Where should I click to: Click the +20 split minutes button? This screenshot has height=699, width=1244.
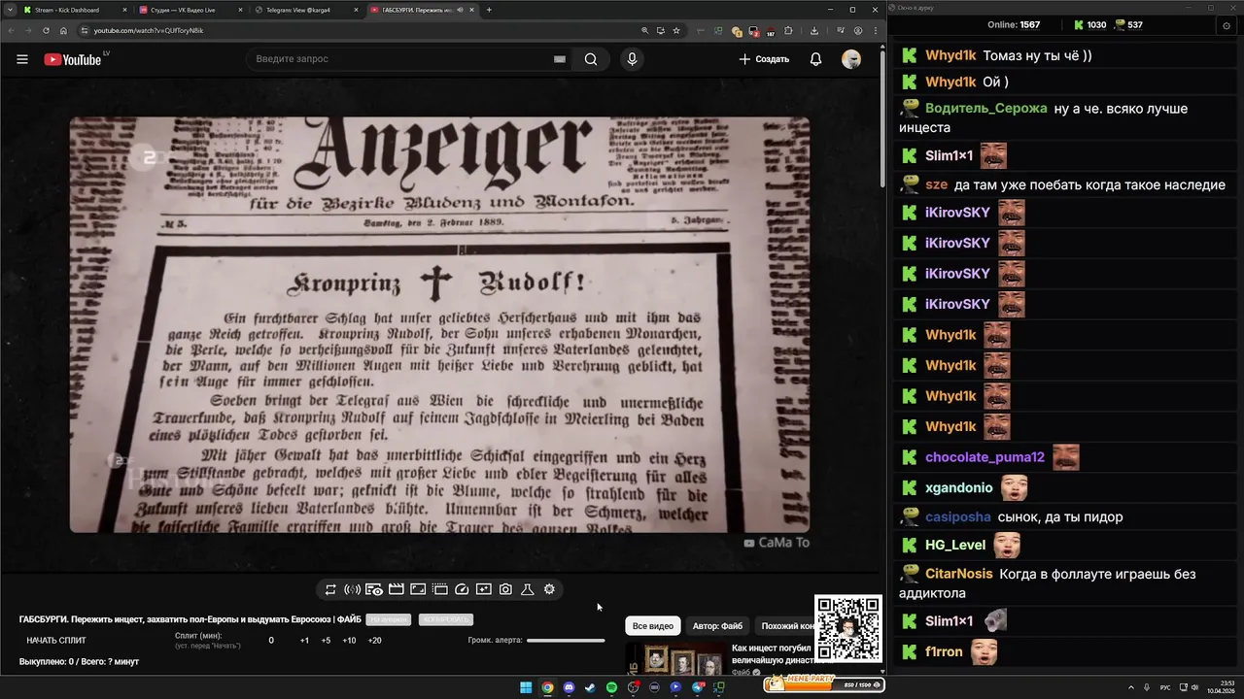tap(374, 641)
